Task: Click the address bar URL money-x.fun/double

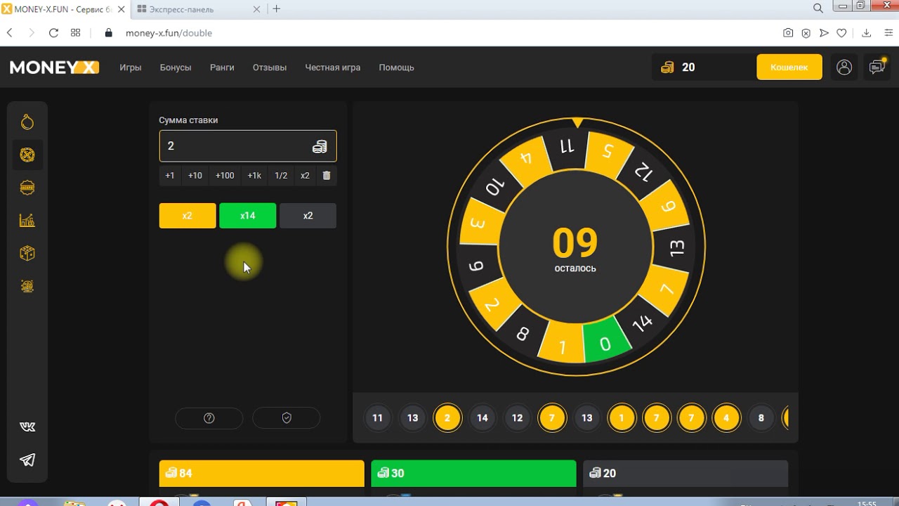Action: pos(169,33)
